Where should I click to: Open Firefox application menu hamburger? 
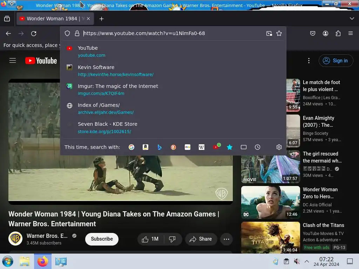click(x=351, y=33)
